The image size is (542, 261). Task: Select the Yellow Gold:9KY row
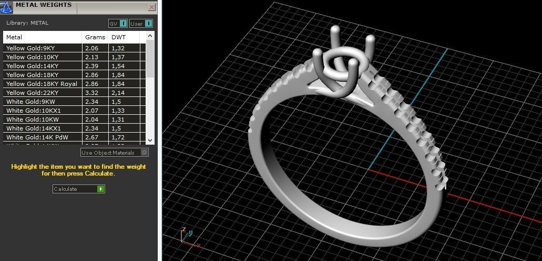point(75,48)
